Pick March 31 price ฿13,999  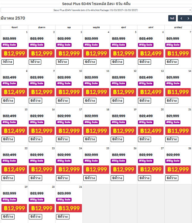69,208
